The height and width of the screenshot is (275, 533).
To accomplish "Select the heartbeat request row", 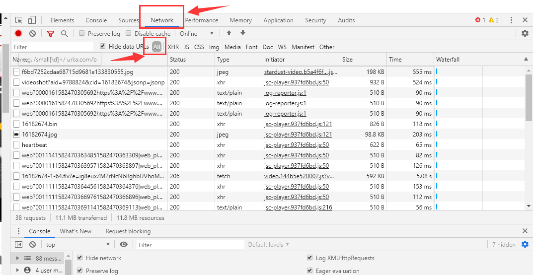I will click(223, 145).
